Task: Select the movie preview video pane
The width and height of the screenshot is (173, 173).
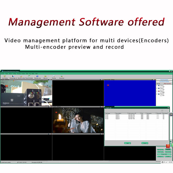Action: coord(78,120)
